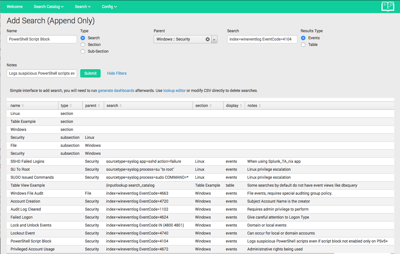Select the Section type radio button
The height and width of the screenshot is (254, 400).
(x=82, y=44)
